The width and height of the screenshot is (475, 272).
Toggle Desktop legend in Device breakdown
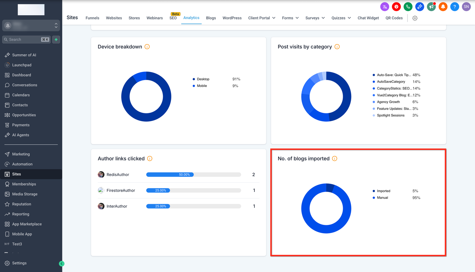pyautogui.click(x=203, y=79)
